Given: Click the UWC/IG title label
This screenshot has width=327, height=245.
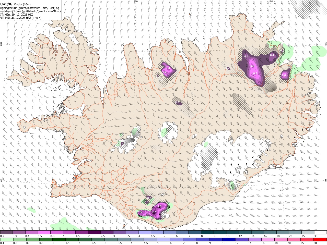Looking at the screenshot, I should point(6,4).
